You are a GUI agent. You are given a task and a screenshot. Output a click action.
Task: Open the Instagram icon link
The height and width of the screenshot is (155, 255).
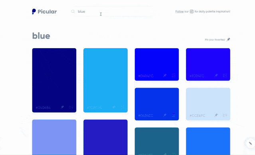(192, 12)
